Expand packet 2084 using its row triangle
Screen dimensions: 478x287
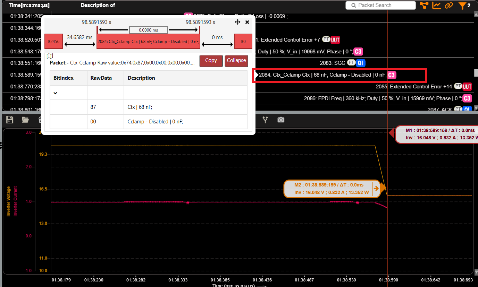coord(257,75)
